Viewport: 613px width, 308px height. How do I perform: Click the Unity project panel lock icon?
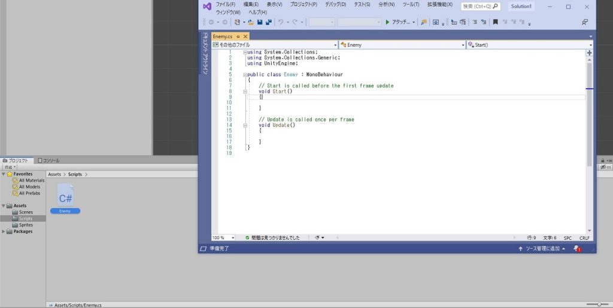point(602,160)
